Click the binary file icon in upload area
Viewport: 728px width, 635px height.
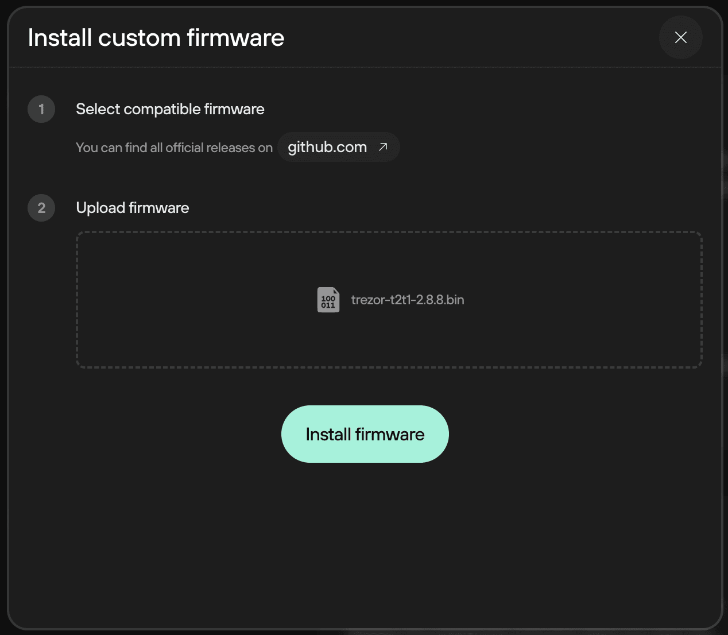tap(328, 300)
